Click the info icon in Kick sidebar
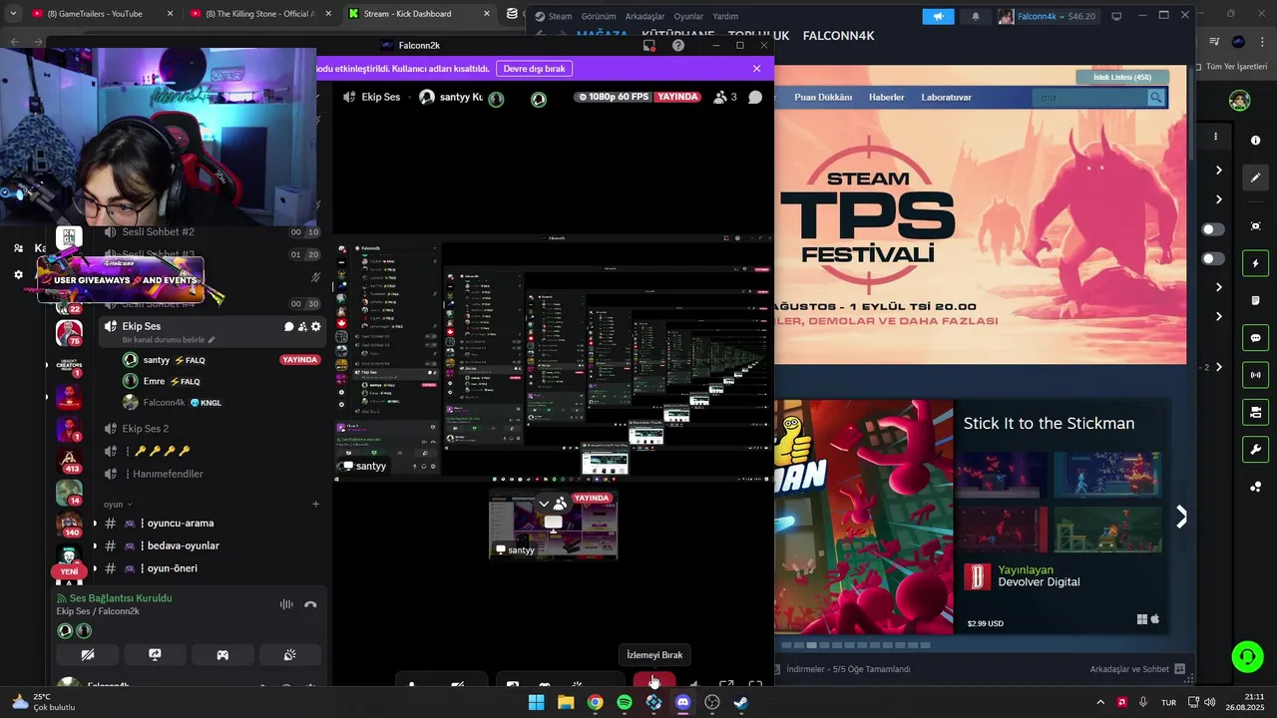This screenshot has height=718, width=1277. tap(1256, 141)
